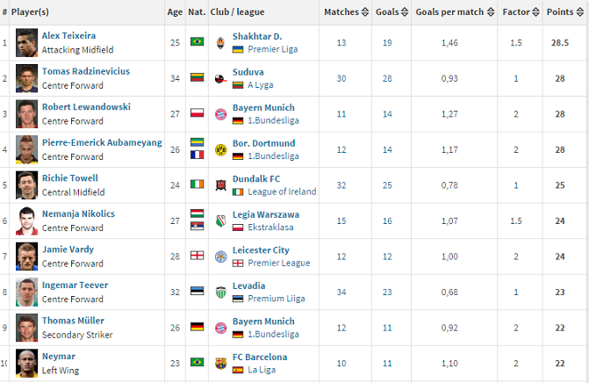Screen dimensions: 589x383
Task: Open Robert Lewandowski player profile link
Action: tap(86, 107)
